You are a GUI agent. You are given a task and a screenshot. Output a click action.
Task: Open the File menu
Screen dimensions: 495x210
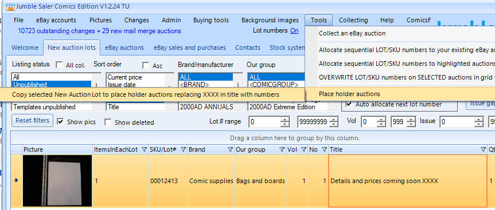pos(18,20)
